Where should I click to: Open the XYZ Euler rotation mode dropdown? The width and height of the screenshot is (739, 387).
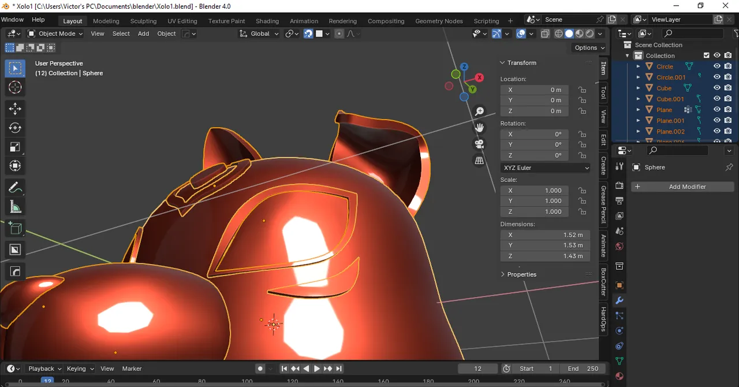point(546,168)
